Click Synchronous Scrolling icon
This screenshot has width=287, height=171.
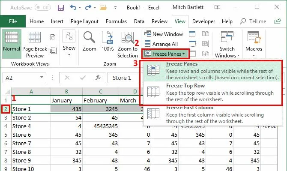coord(206,44)
